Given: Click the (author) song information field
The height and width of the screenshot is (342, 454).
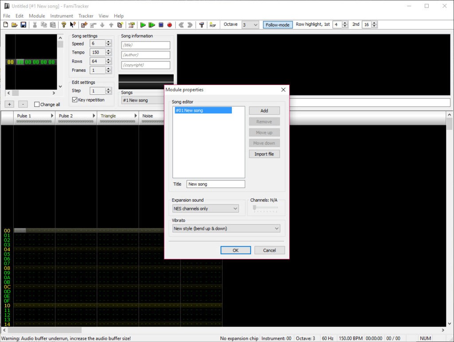Looking at the screenshot, I should click(x=145, y=55).
